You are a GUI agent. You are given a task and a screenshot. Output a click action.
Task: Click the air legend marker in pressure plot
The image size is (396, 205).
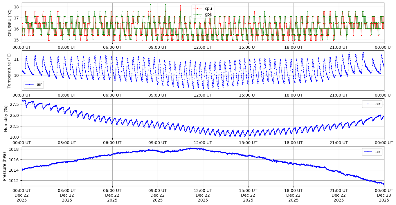[x=368, y=151]
